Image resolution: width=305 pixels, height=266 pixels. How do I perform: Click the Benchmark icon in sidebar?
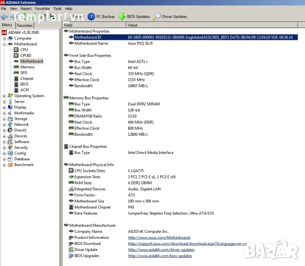[x=10, y=165]
